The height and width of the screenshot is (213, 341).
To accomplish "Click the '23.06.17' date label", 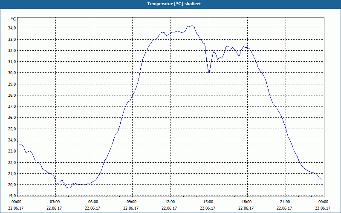I will pyautogui.click(x=323, y=208).
